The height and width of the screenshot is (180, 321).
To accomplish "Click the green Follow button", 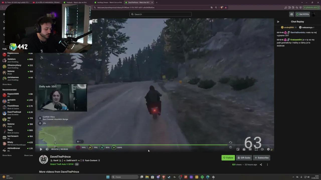I will click(228, 158).
